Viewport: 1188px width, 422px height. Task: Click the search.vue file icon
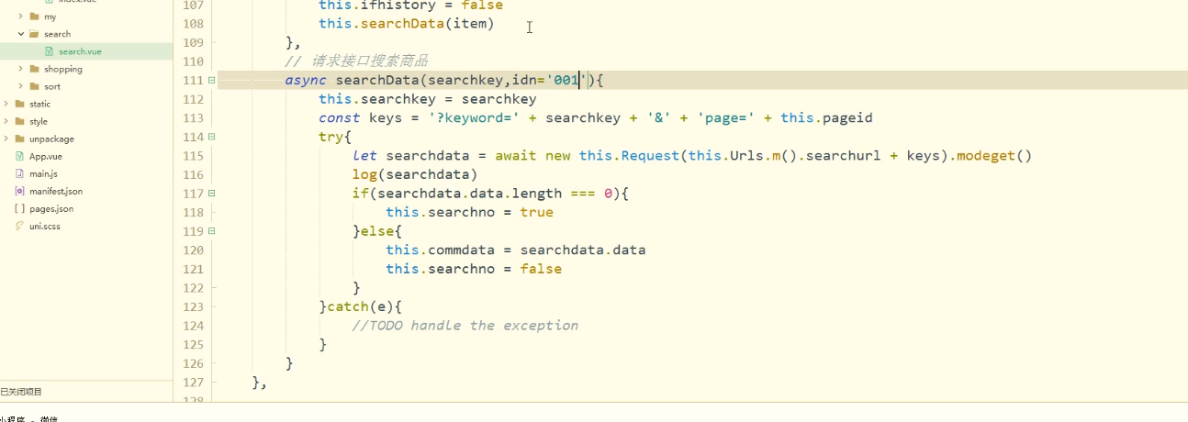50,51
